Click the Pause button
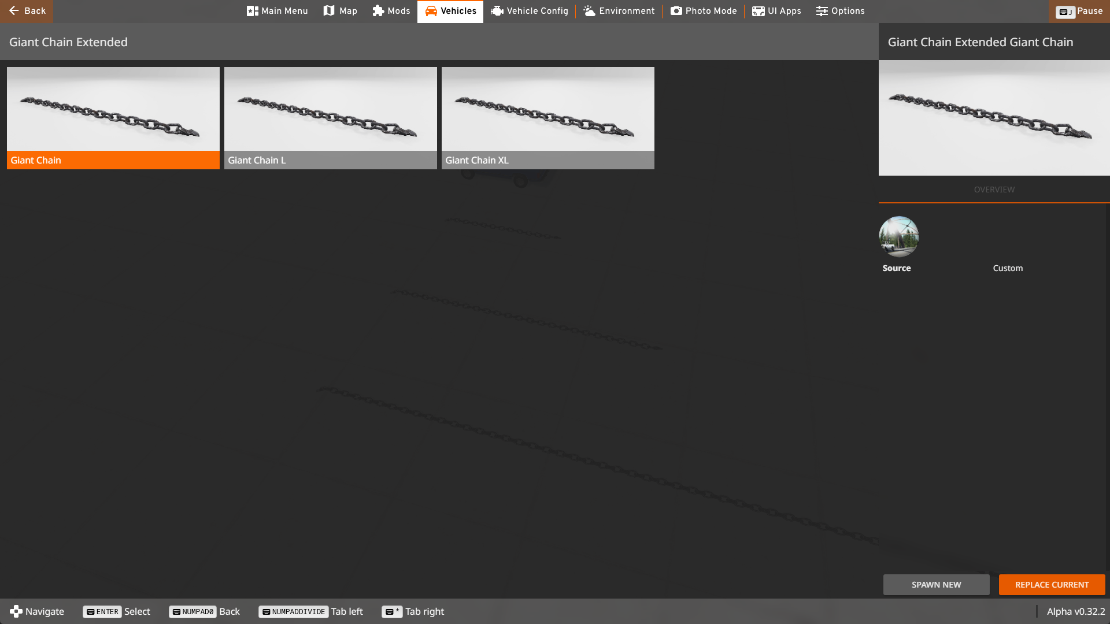Viewport: 1110px width, 624px height. coord(1079,11)
